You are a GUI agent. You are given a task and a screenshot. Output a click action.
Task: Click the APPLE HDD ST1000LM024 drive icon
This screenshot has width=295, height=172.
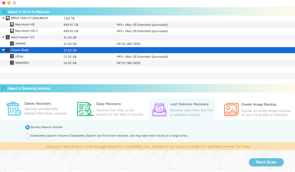(x=8, y=18)
